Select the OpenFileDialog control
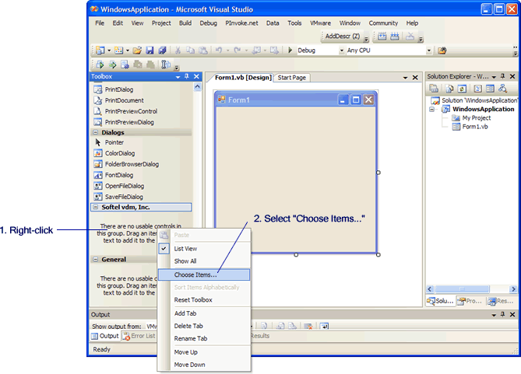Screen dimensions: 521x374 coord(124,186)
